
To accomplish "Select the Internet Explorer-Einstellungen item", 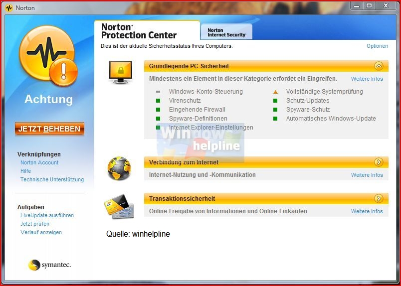I will tap(211, 128).
